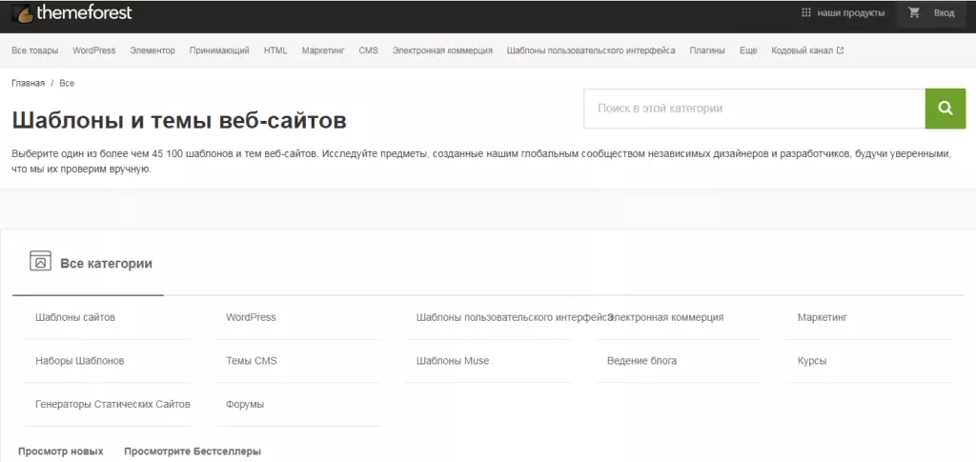This screenshot has height=462, width=976.
Task: Open Генераторы Статических Сайтов category
Action: click(x=112, y=405)
